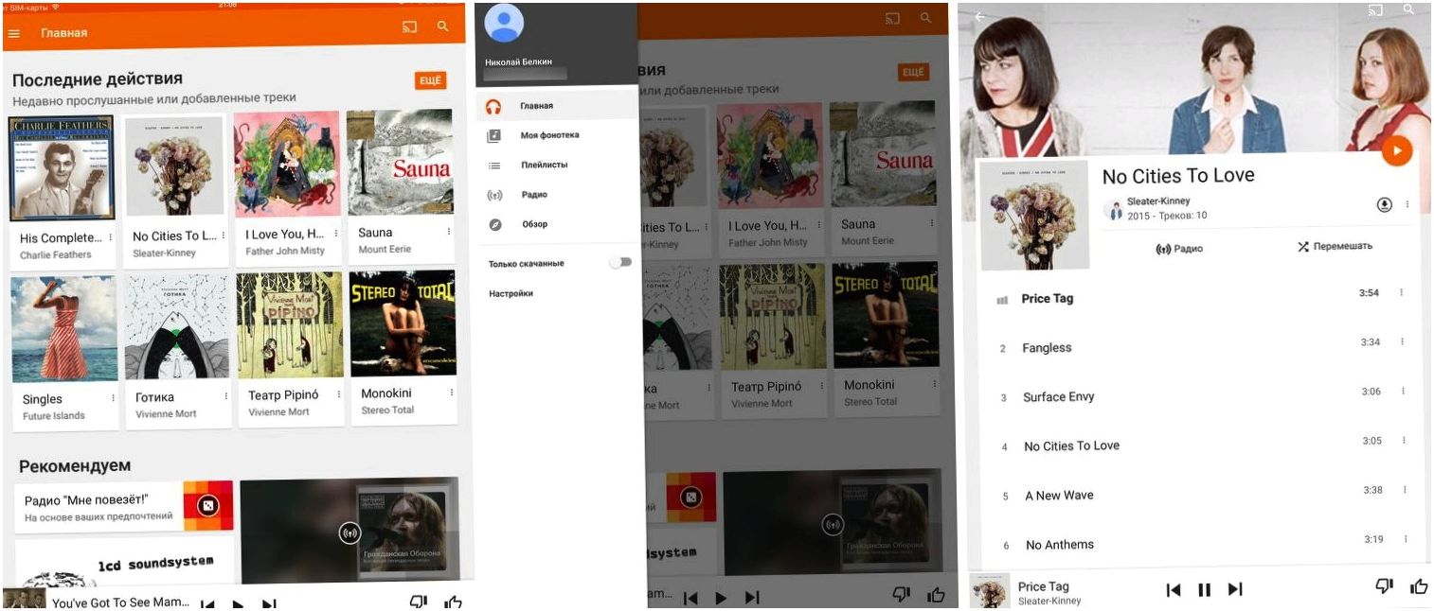Open overflow menu for Fangless track
The width and height of the screenshot is (1434, 611).
[x=1403, y=341]
